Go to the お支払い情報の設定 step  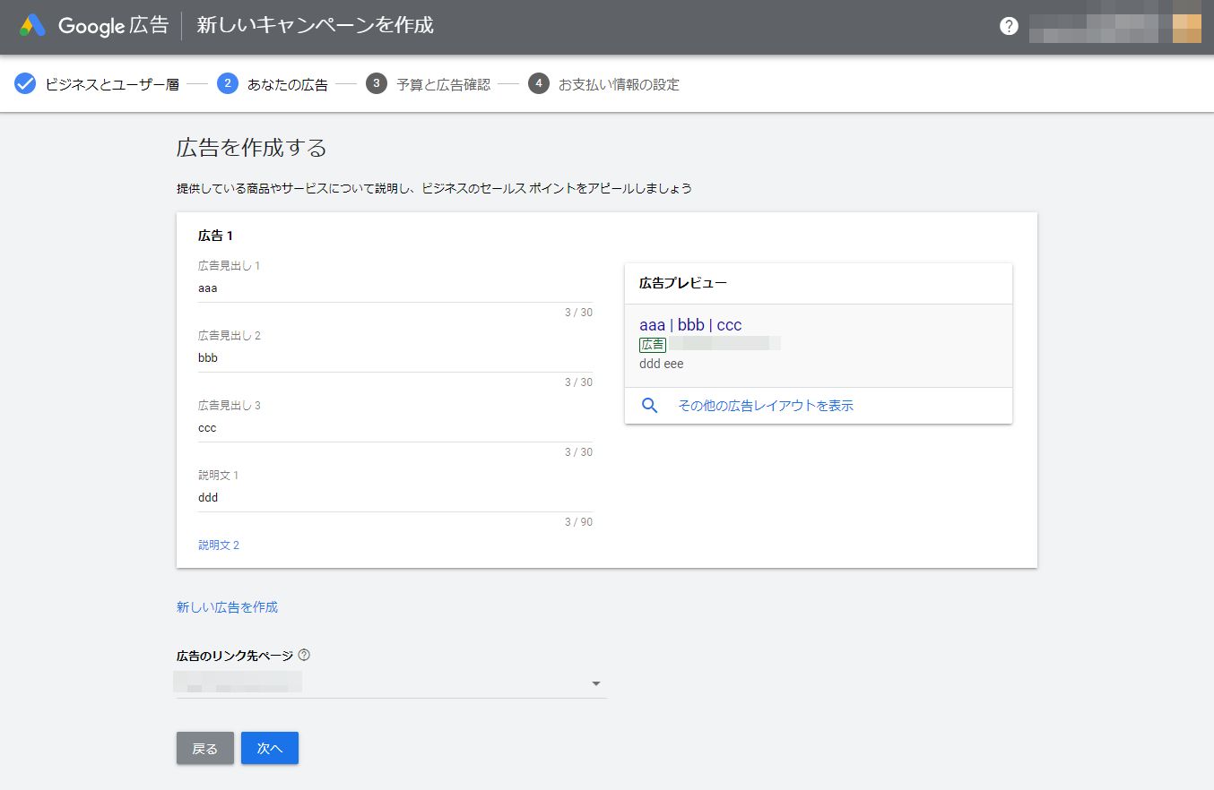click(x=619, y=85)
